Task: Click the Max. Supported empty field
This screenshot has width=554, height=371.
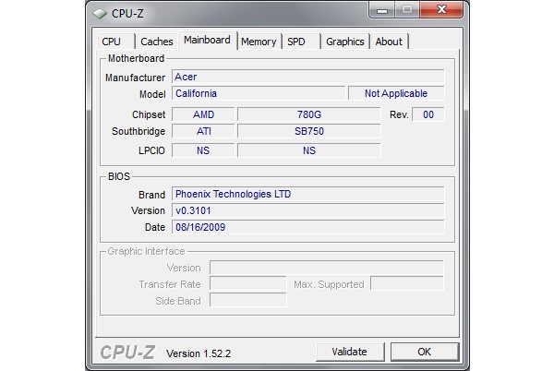Action: click(x=406, y=284)
